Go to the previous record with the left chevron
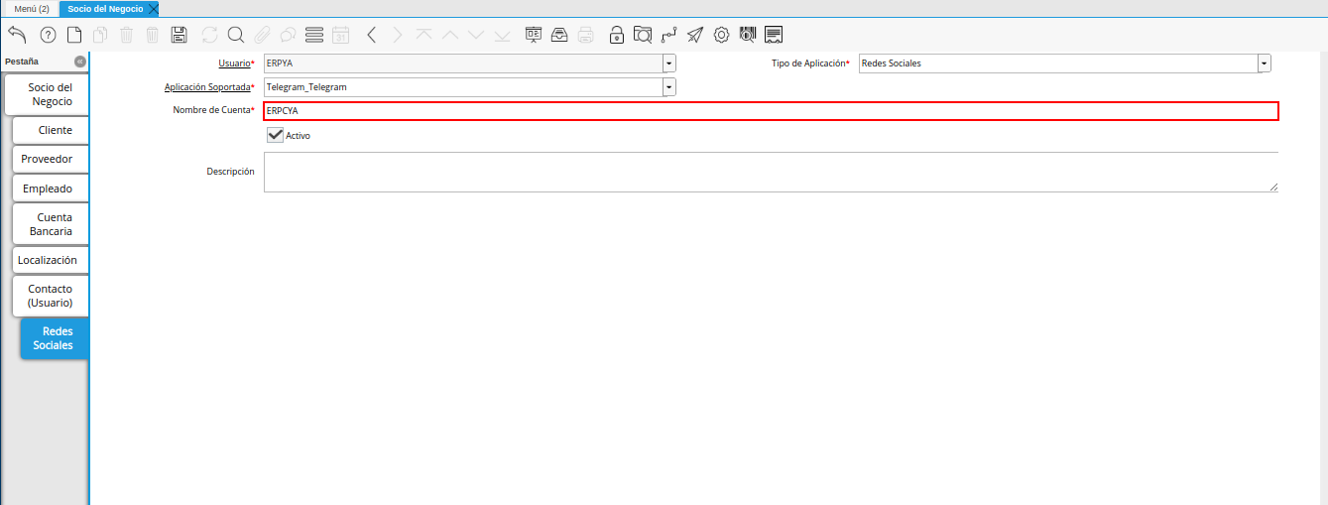 click(x=371, y=35)
